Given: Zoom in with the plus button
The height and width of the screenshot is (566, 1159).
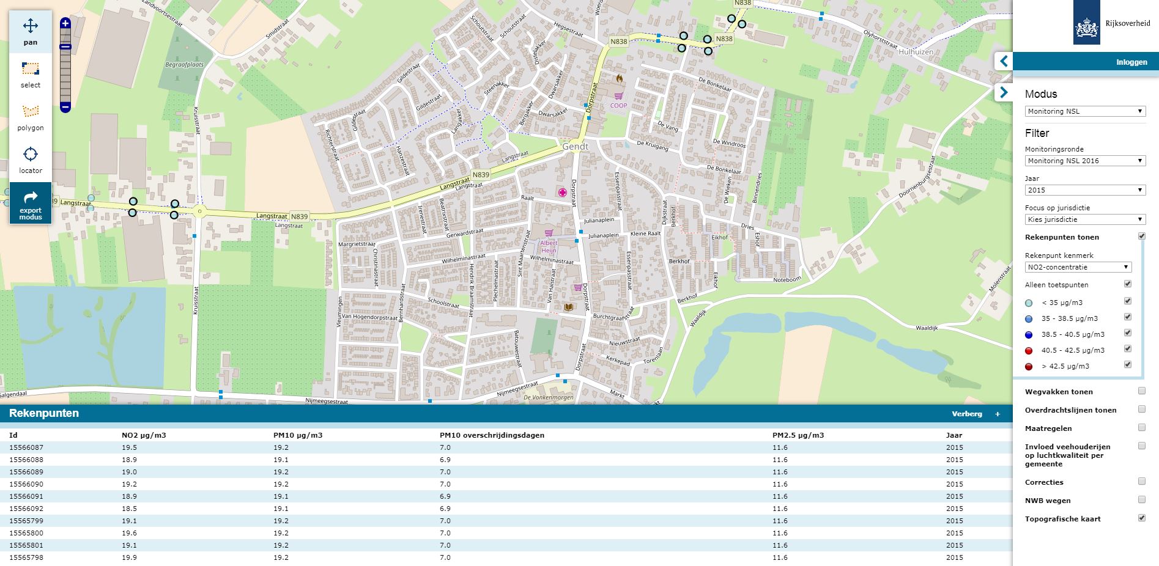Looking at the screenshot, I should (x=65, y=24).
